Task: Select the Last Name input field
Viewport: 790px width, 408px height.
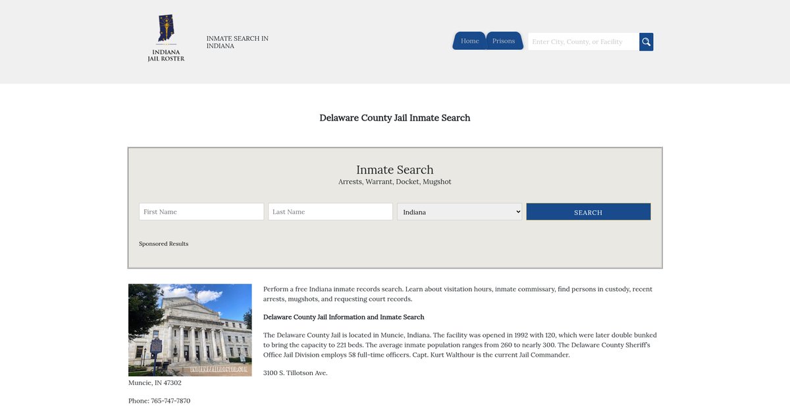Action: [330, 212]
